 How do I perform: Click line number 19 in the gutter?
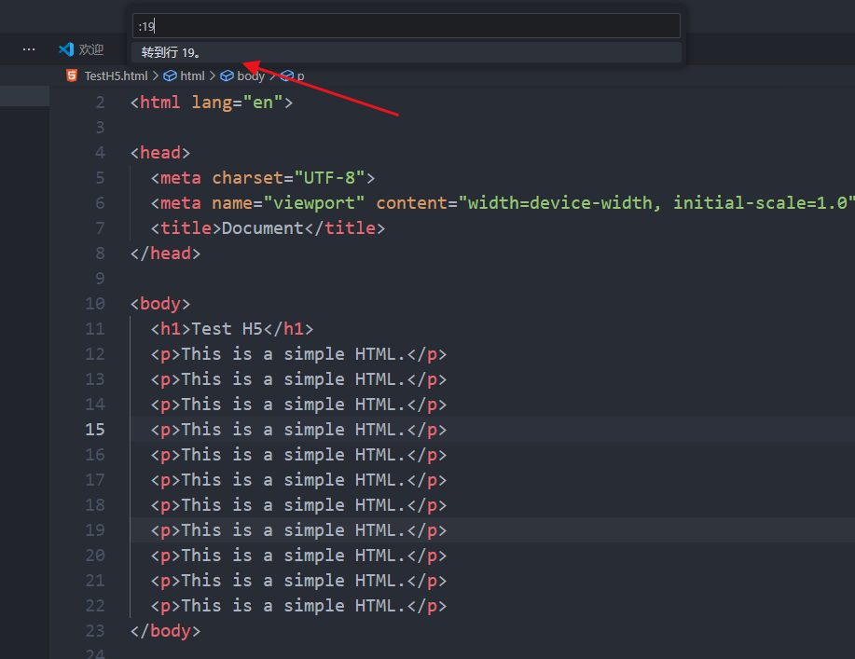(95, 529)
